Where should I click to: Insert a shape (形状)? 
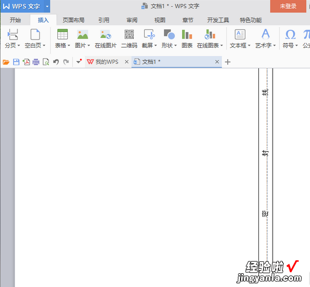click(169, 38)
